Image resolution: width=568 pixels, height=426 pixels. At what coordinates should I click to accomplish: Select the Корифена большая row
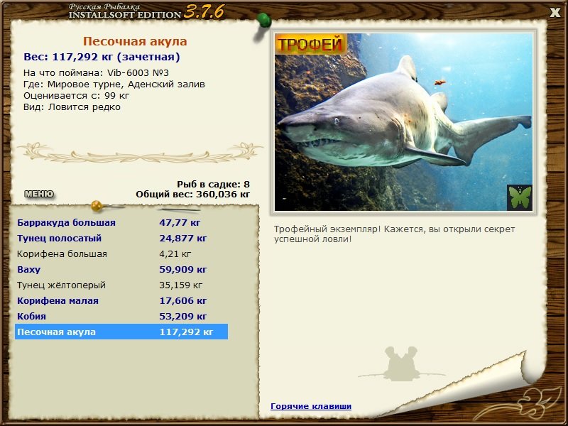pyautogui.click(x=121, y=254)
